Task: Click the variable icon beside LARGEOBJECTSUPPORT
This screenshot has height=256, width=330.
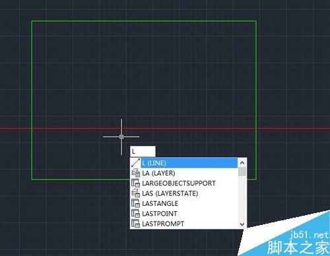Action: click(135, 183)
